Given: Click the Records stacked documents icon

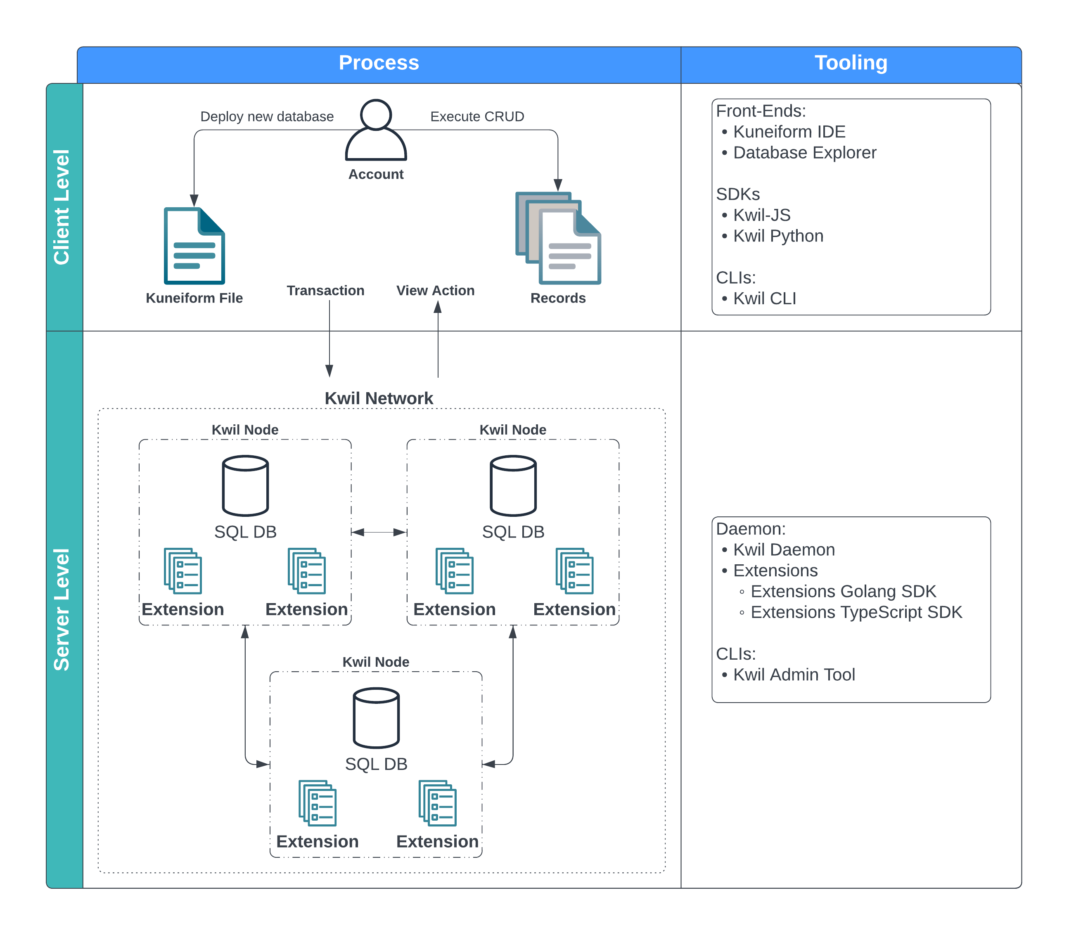Looking at the screenshot, I should [x=558, y=238].
